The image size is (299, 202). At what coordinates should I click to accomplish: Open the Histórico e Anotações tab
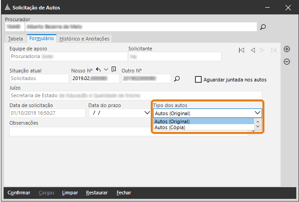point(84,39)
